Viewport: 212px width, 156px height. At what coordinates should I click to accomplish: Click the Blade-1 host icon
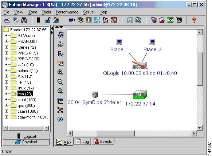click(119, 42)
